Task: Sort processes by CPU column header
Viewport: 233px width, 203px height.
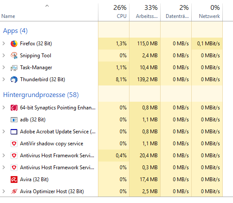Action: pyautogui.click(x=114, y=12)
